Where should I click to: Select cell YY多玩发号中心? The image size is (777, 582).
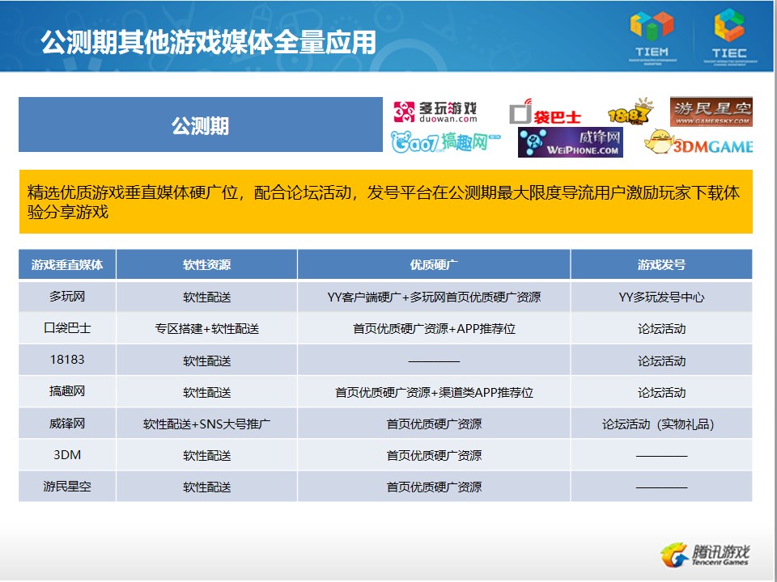(x=661, y=297)
